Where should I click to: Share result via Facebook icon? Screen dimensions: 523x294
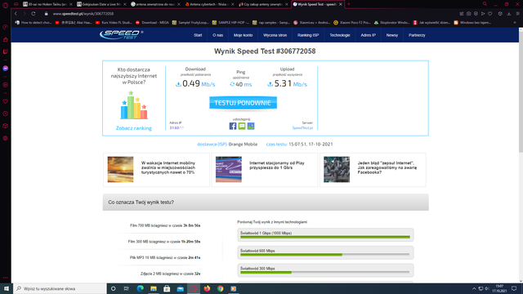tap(233, 126)
